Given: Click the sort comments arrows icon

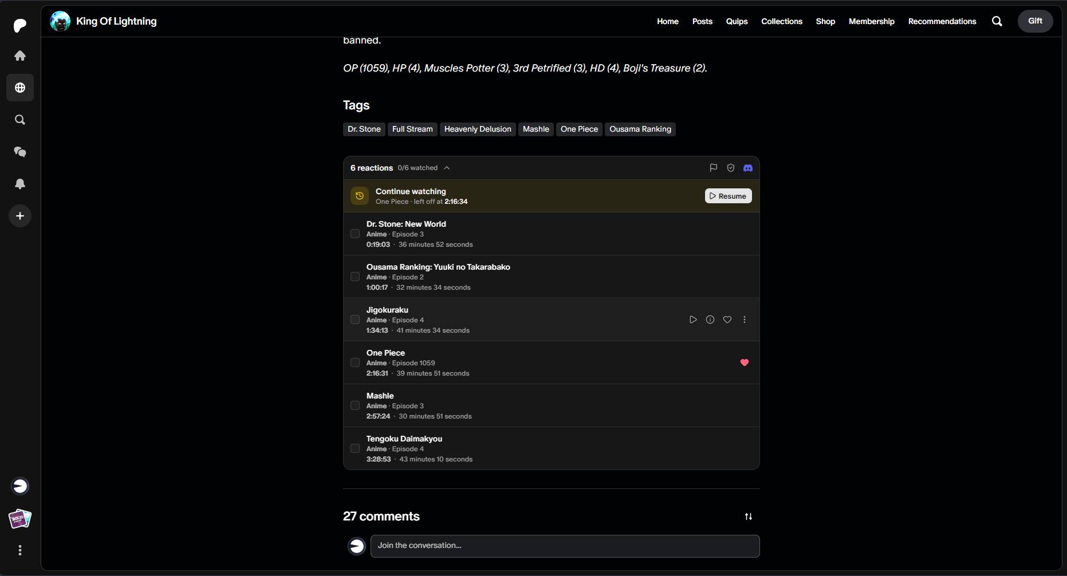Looking at the screenshot, I should [x=749, y=516].
